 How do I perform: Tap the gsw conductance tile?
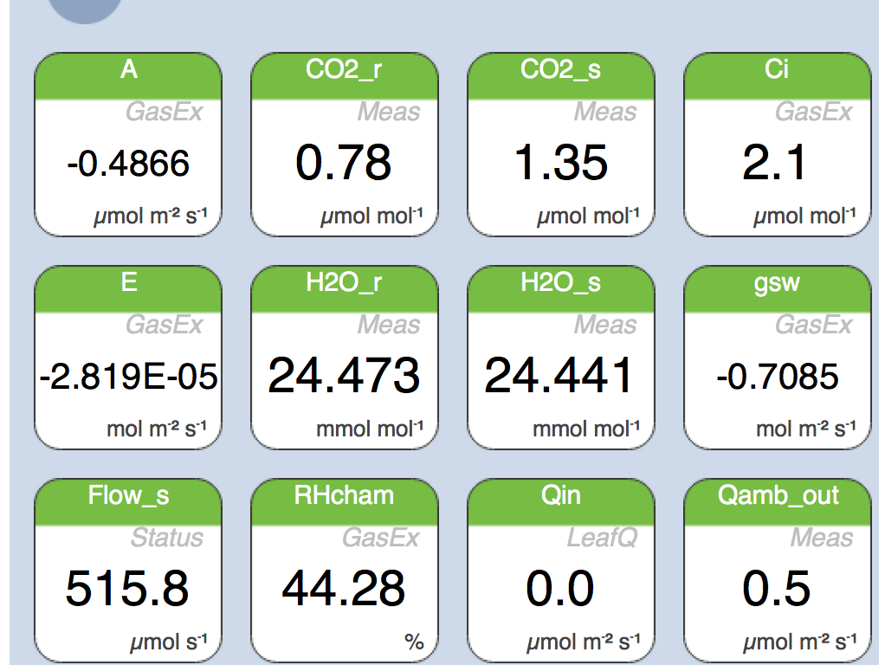[x=777, y=358]
